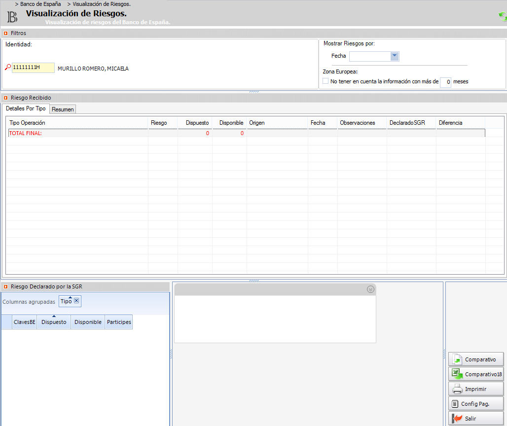Click the Visualización de Riesgos breadcrumb
This screenshot has width=507, height=426.
102,4
